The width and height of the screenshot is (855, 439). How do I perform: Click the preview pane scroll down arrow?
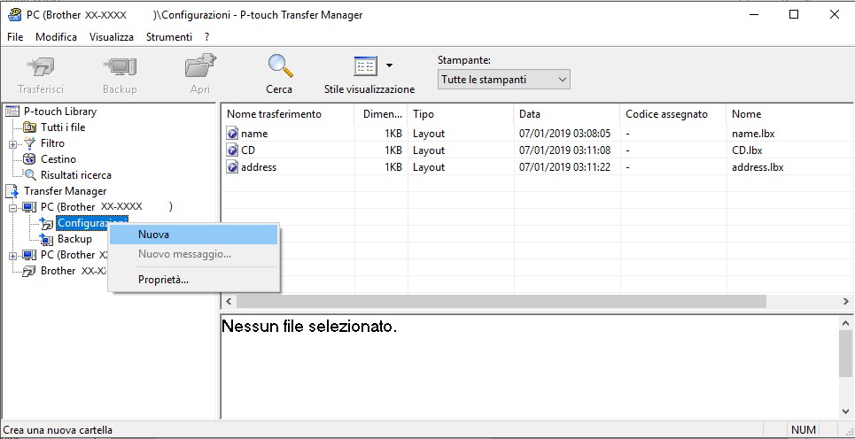click(845, 412)
